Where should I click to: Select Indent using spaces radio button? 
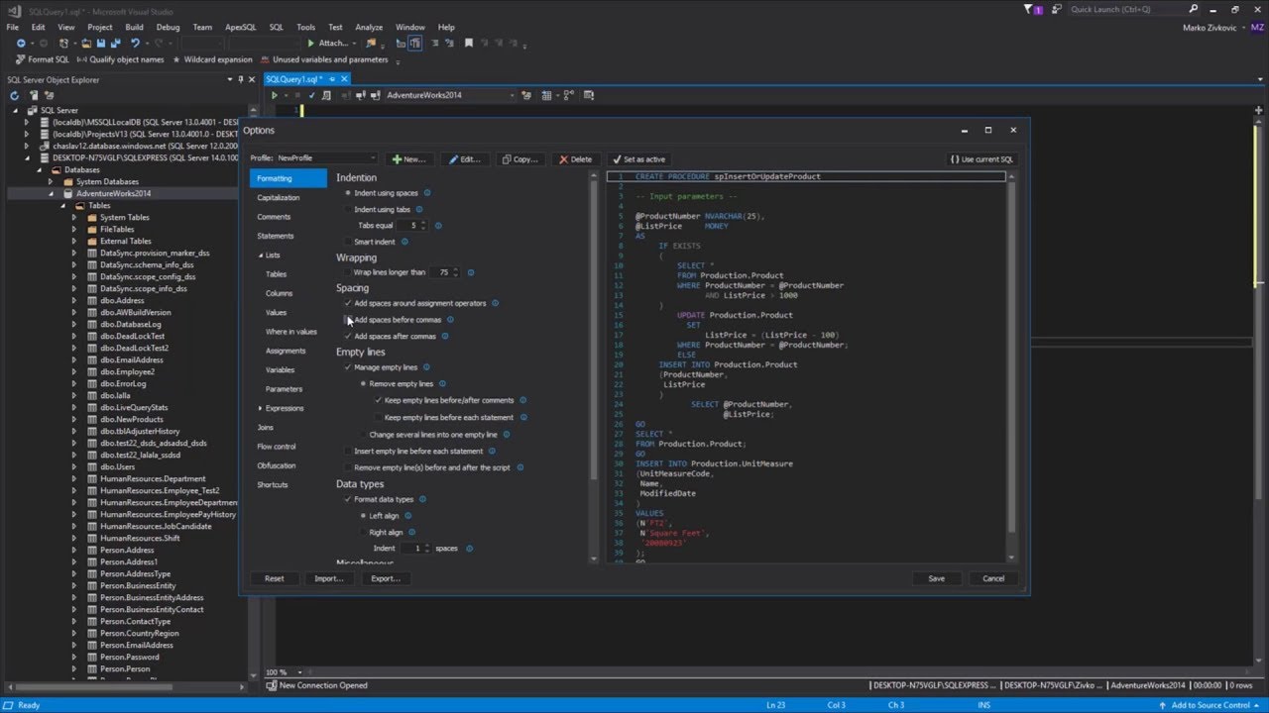(348, 193)
